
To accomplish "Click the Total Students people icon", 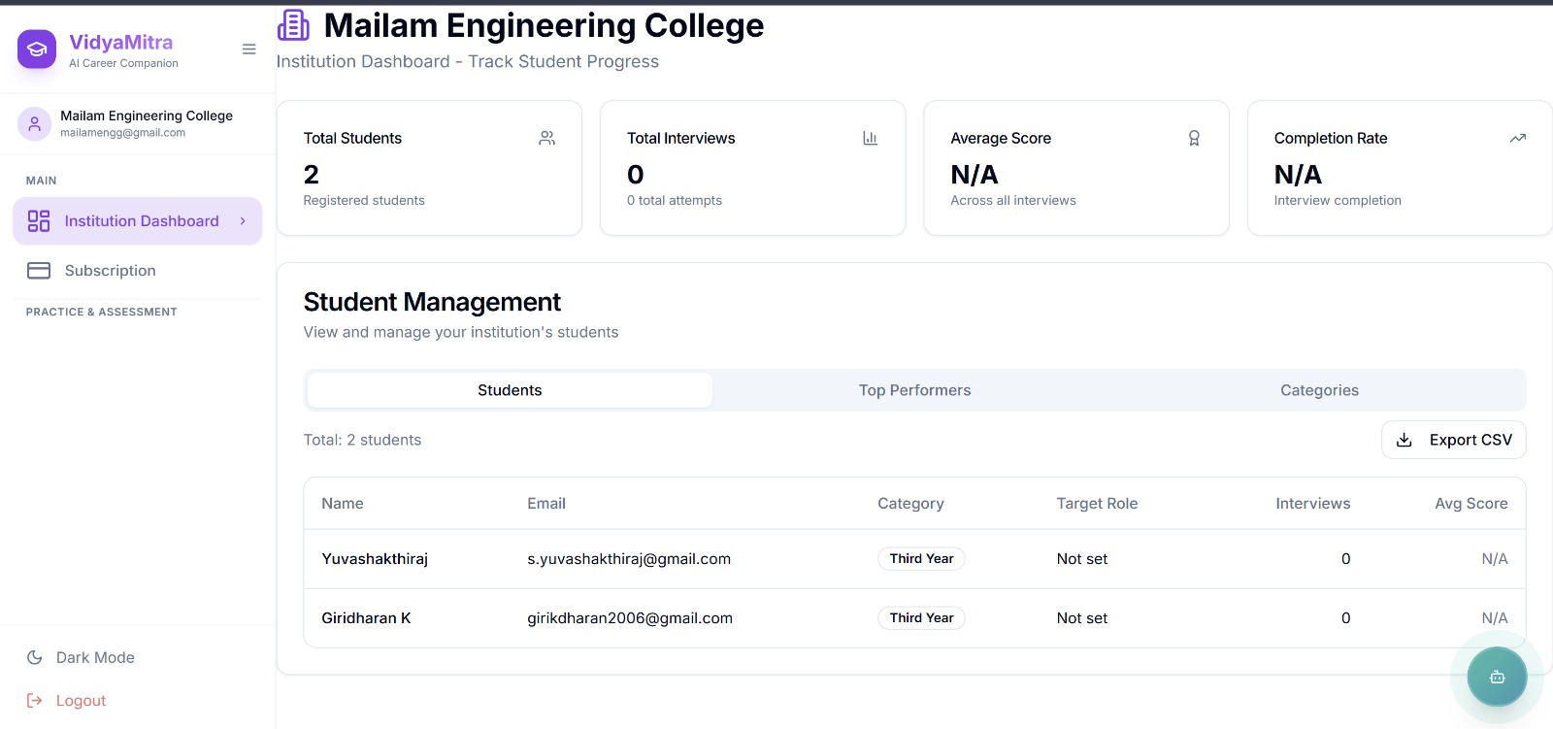I will coord(547,139).
